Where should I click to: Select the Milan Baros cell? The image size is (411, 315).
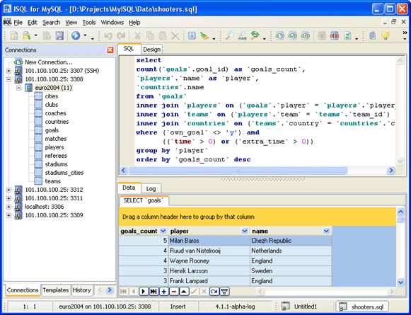click(x=209, y=241)
